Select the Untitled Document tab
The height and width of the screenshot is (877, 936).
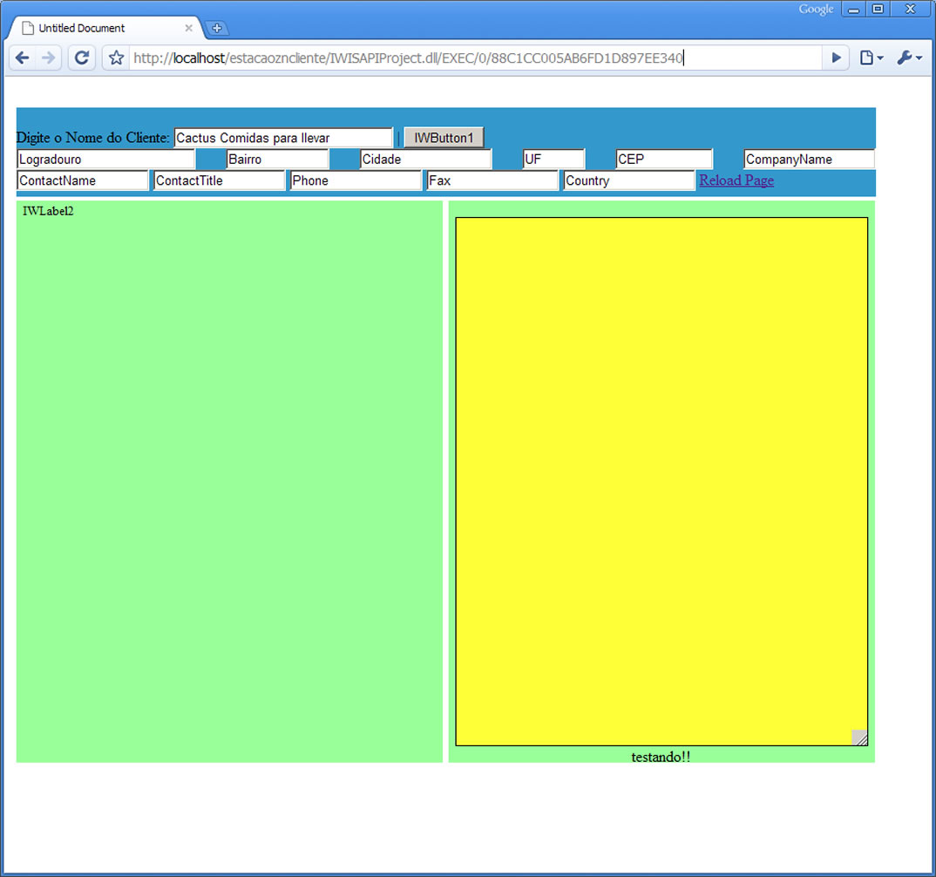[105, 28]
